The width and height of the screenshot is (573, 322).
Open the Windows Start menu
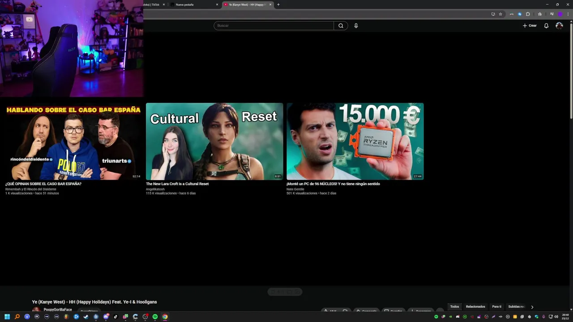click(7, 317)
